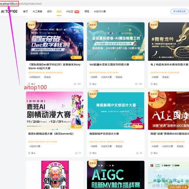Click eye views icon on 海报新闻 card
Image resolution: width=189 pixels, height=189 pixels.
[137, 153]
